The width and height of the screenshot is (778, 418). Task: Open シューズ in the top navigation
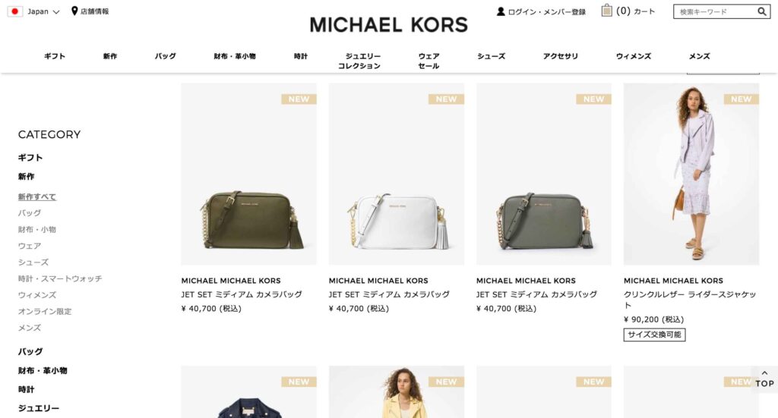492,56
